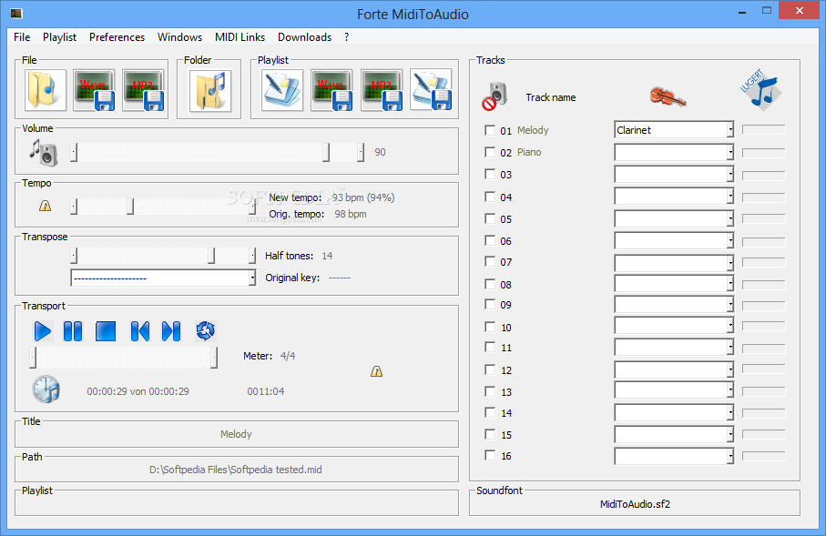Image resolution: width=826 pixels, height=536 pixels.
Task: Click the Tempo slider thumb
Action: (x=130, y=207)
